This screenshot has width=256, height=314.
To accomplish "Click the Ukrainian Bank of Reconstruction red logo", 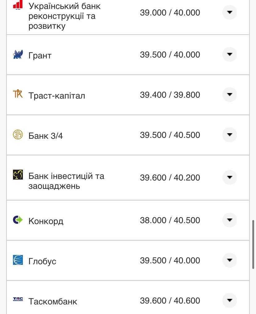I will (18, 5).
